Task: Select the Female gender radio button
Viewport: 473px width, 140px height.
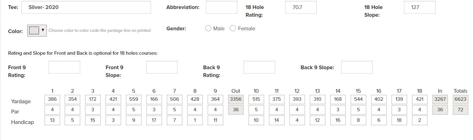Action: [233, 28]
